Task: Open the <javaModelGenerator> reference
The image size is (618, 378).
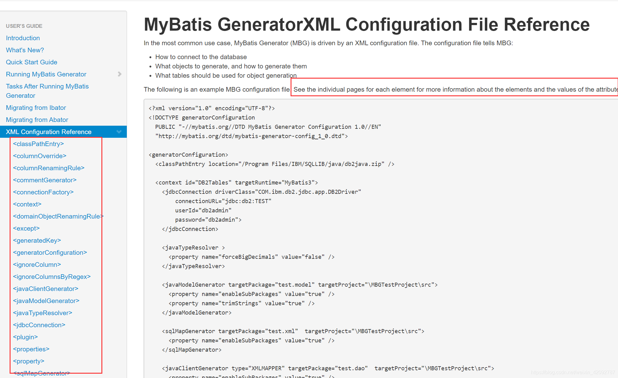Action: point(46,301)
